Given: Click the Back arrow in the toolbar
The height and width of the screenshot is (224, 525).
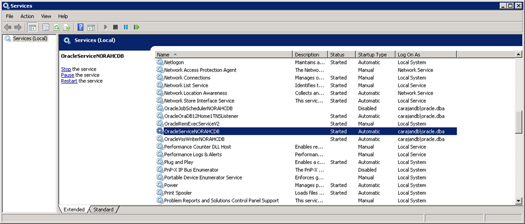Looking at the screenshot, I should tap(7, 27).
